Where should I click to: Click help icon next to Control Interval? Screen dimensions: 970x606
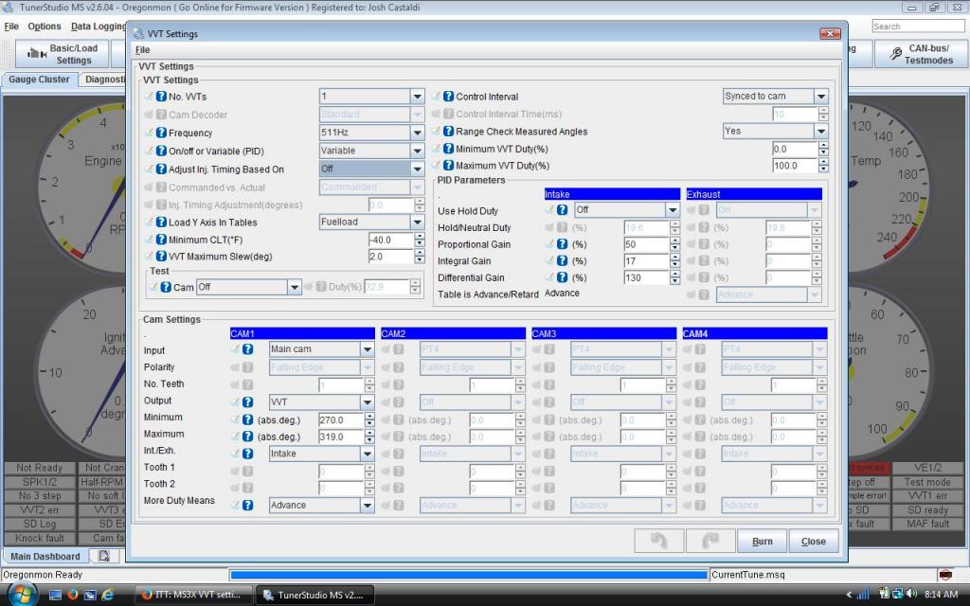(x=448, y=97)
